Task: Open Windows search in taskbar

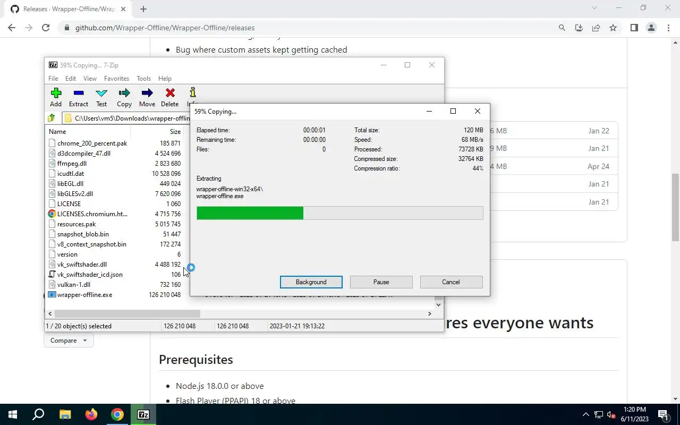Action: tap(38, 414)
